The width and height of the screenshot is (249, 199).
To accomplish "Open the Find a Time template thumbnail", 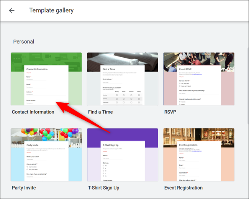I will (123, 79).
